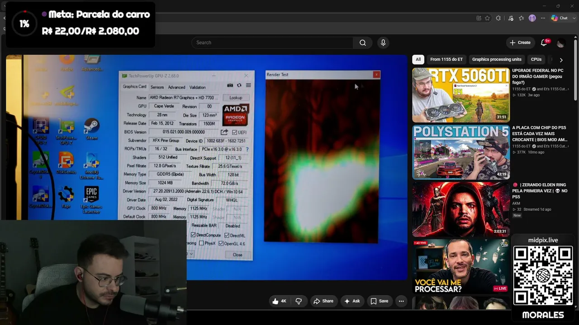The width and height of the screenshot is (579, 325).
Task: Open the VOCÊ VAI ME PROCESSAR live thumbnail
Action: point(460,266)
